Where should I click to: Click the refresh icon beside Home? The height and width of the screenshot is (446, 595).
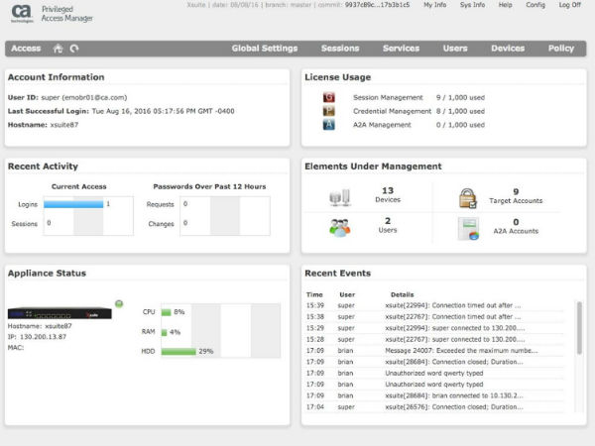tap(73, 48)
